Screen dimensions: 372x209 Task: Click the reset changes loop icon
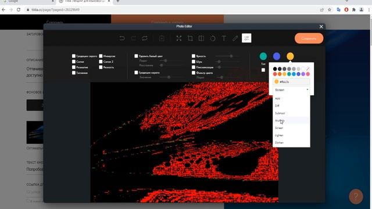[145, 38]
